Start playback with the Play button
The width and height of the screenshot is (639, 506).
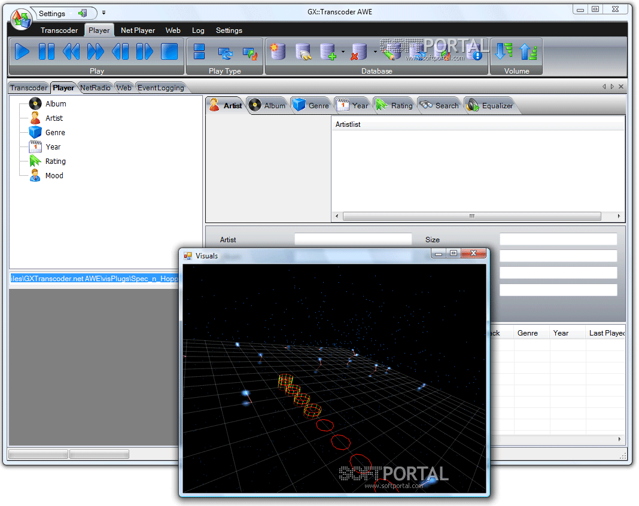tap(22, 52)
